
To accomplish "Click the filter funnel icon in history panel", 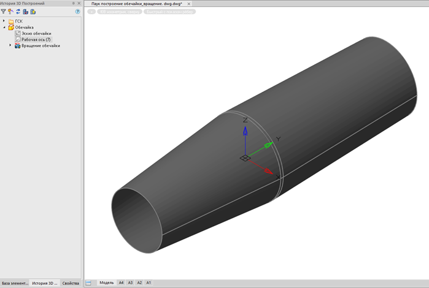I will pyautogui.click(x=4, y=12).
